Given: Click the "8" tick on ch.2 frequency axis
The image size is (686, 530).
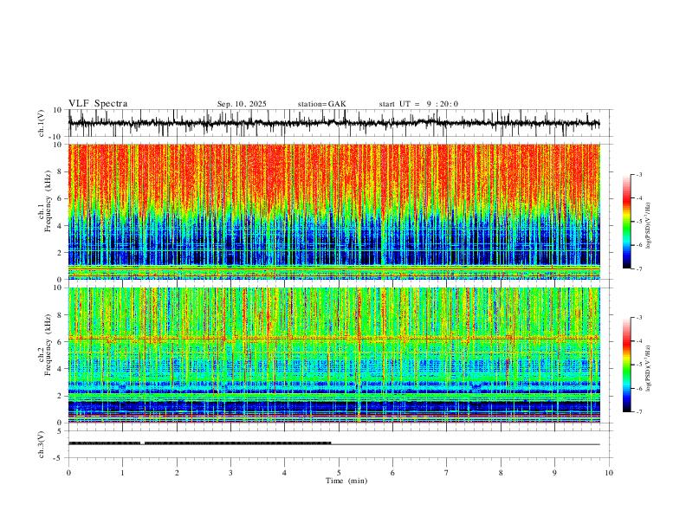Looking at the screenshot, I should point(61,315).
